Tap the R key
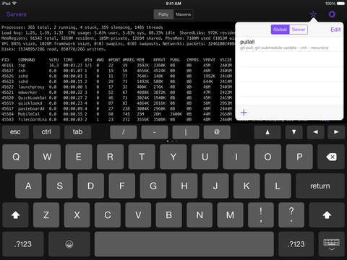This screenshot has width=347, height=260. pos(110,157)
